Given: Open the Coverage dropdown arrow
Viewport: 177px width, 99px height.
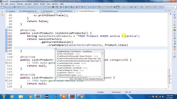Looking at the screenshot, I should [74, 7].
